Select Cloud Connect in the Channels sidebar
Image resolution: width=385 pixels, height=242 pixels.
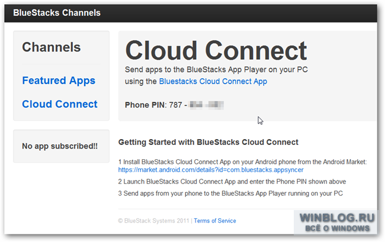coord(60,104)
